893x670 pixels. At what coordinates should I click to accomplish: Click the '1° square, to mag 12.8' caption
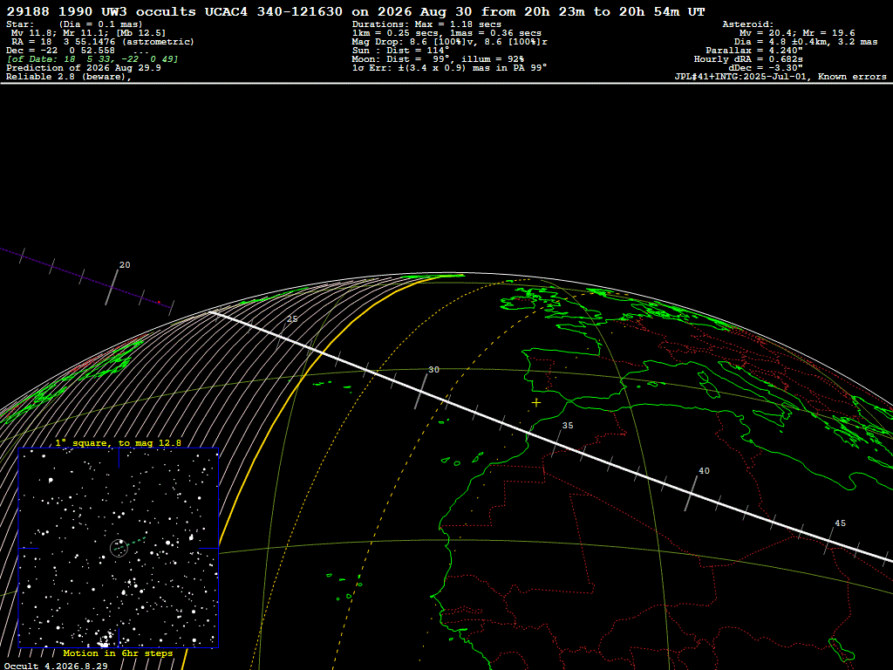point(119,442)
